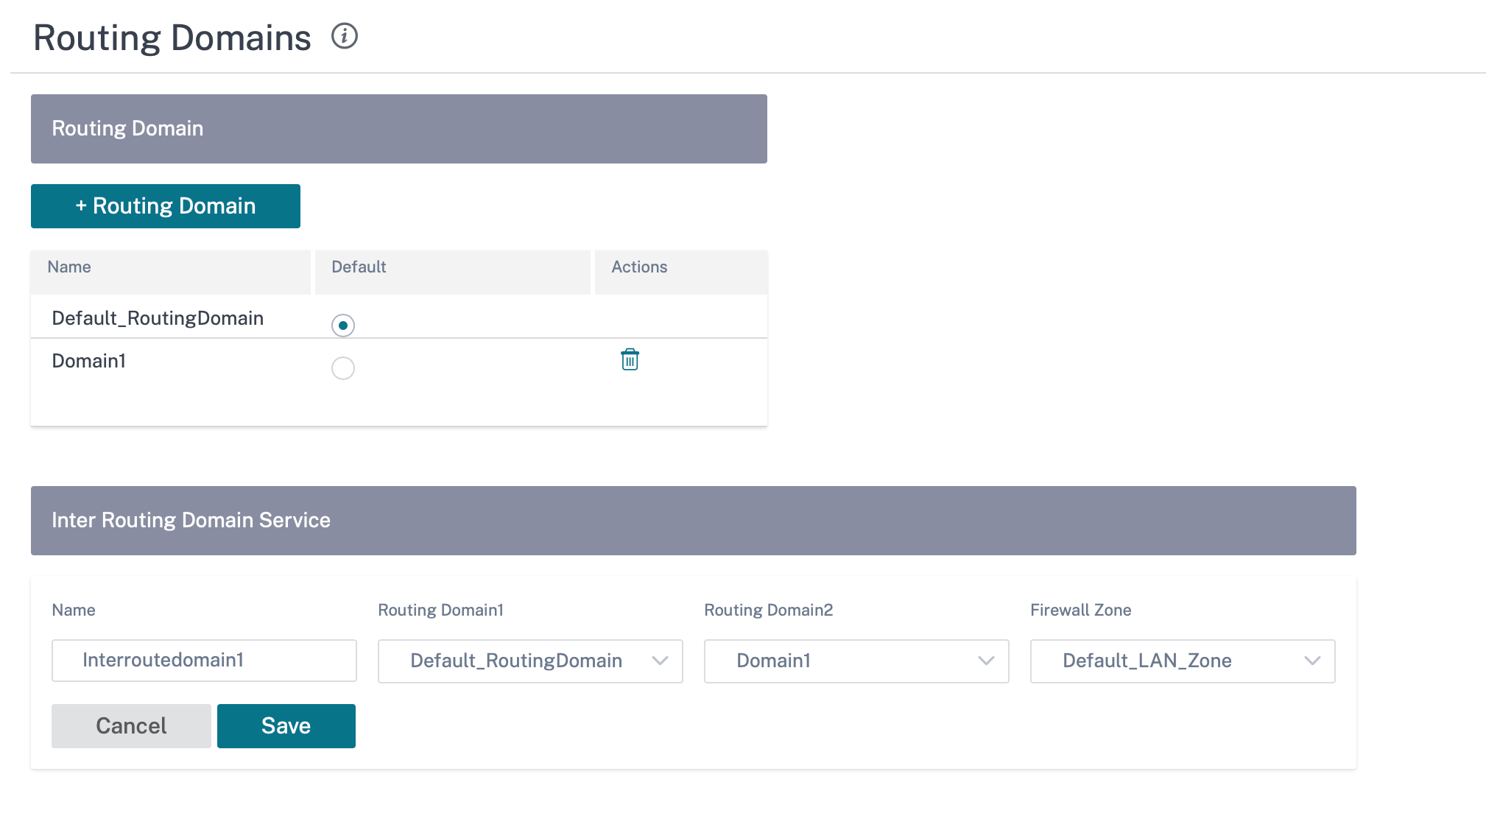Set Default_RoutingDomain as default radio
Viewport: 1486px width, 816px height.
pyautogui.click(x=343, y=326)
